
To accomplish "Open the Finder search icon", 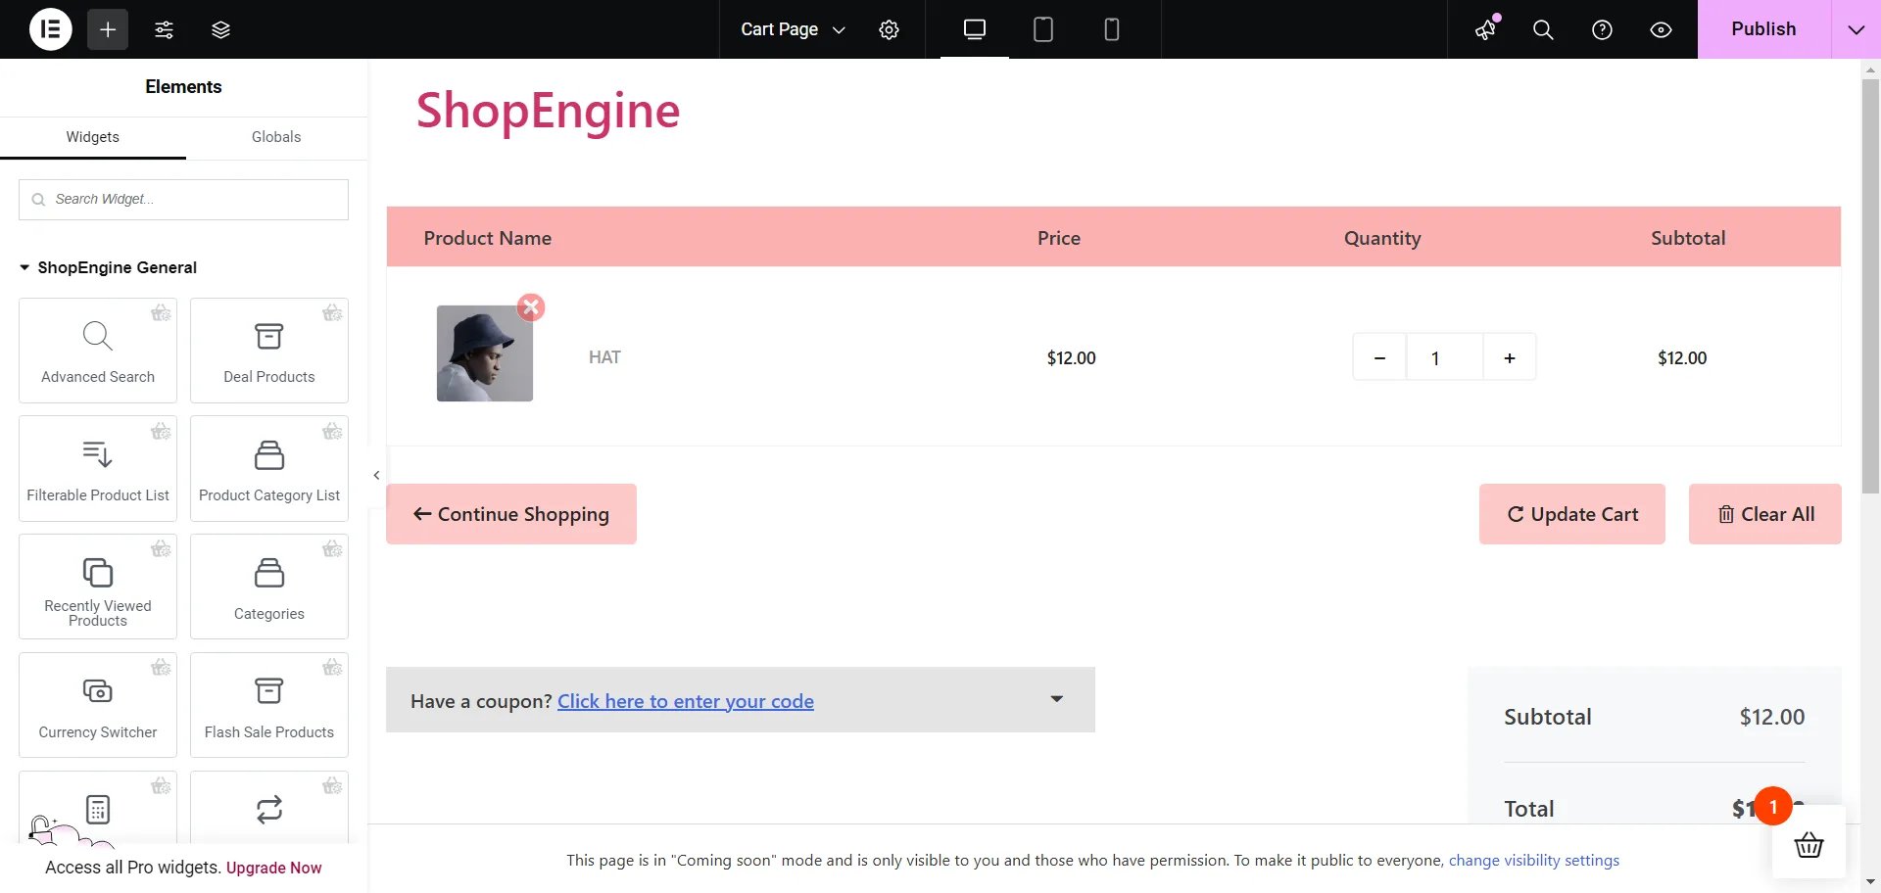I will pyautogui.click(x=1543, y=30).
